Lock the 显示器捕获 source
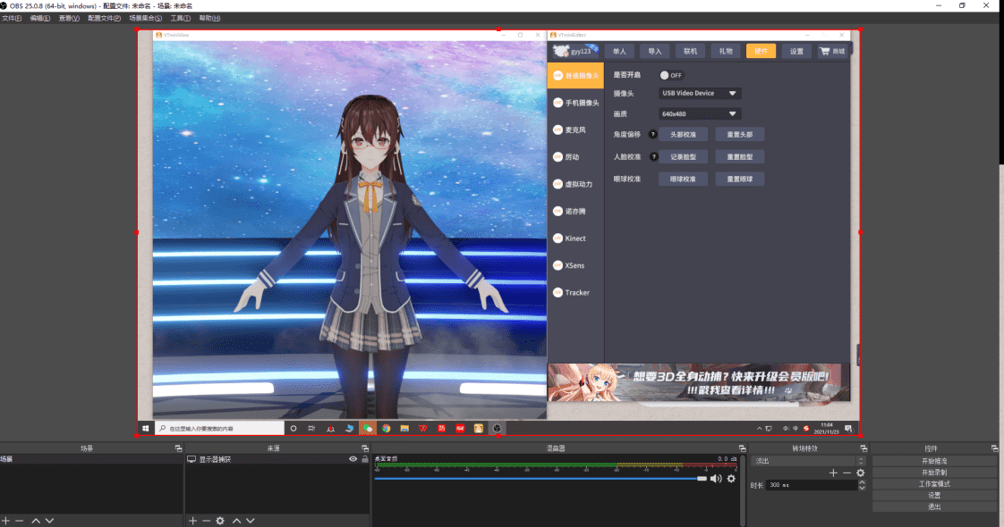This screenshot has width=1004, height=527. 365,459
